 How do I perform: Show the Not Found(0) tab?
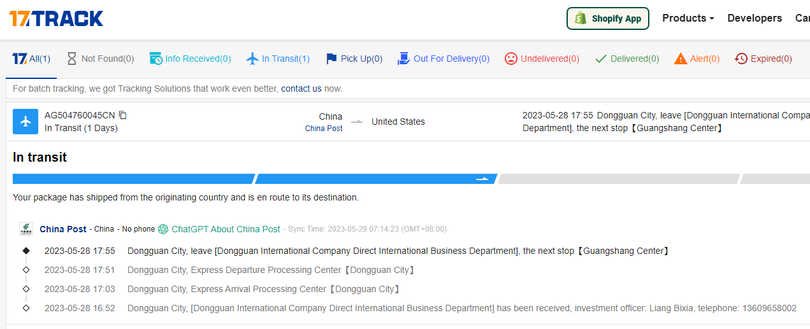click(x=101, y=59)
